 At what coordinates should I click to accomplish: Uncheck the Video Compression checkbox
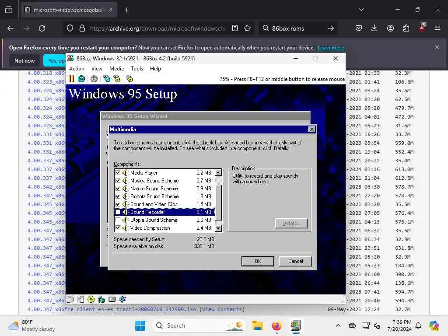[x=118, y=227]
